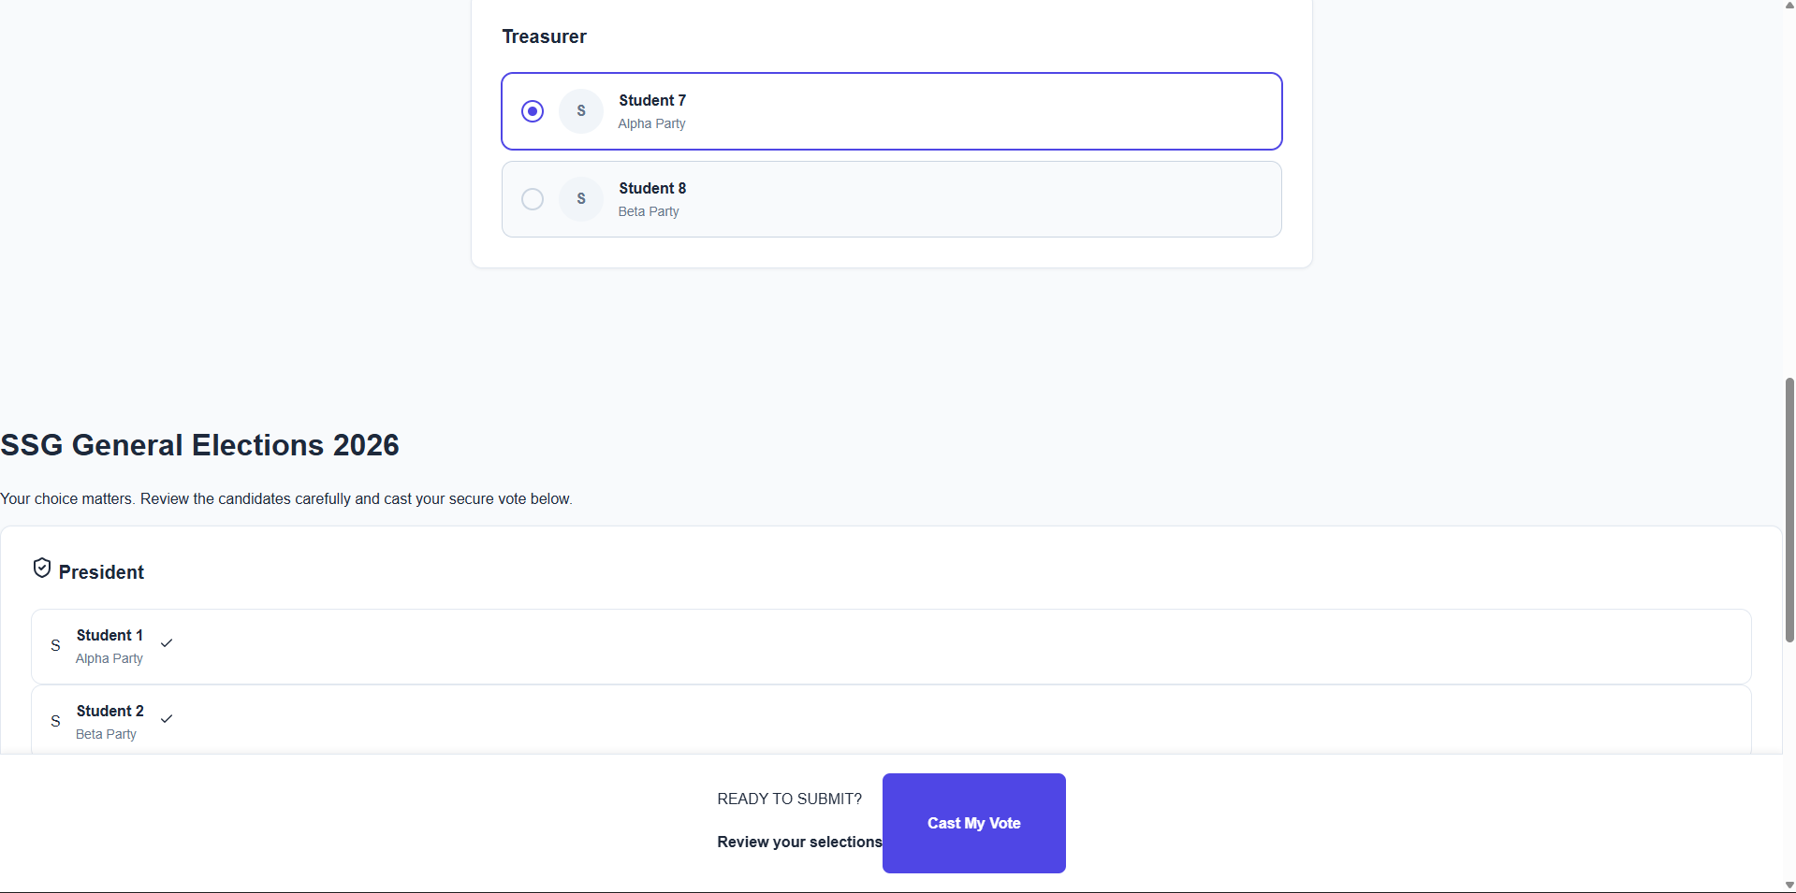Click the Review your selections text
The image size is (1796, 893).
(799, 842)
